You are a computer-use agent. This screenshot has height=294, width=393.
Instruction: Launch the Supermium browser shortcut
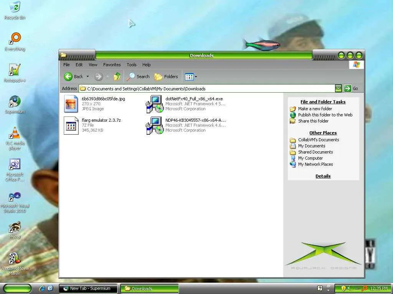coord(15,105)
